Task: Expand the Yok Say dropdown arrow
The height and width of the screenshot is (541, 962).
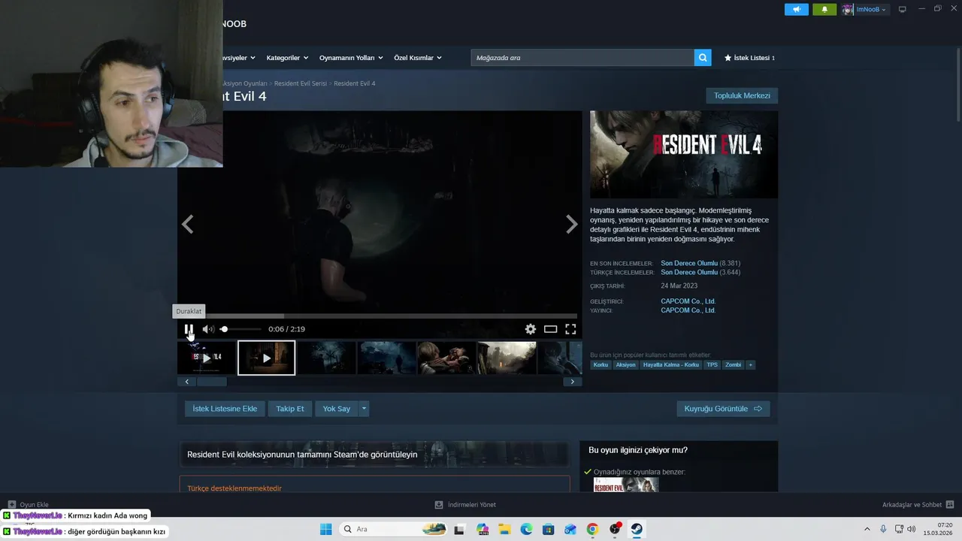Action: 364,409
